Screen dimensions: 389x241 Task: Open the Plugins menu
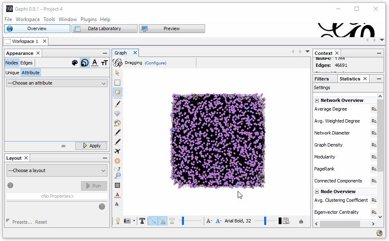point(88,19)
